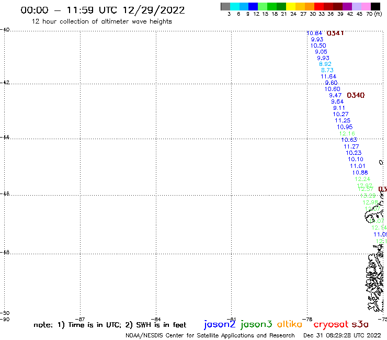Click the NOAA/NESDIS Center credit line
Screen dimensions: 387x340
(210, 335)
